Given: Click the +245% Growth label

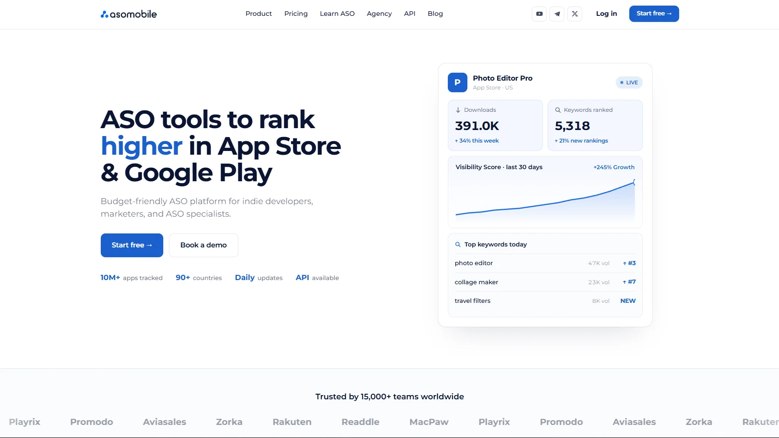Looking at the screenshot, I should pos(614,167).
